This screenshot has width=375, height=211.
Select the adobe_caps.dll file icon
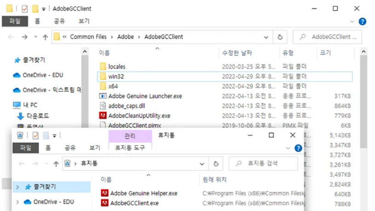(x=103, y=106)
